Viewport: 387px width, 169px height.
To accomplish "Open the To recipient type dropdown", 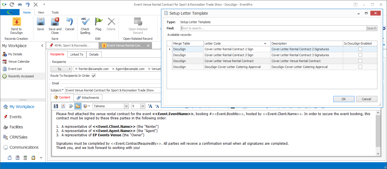I will (x=61, y=69).
